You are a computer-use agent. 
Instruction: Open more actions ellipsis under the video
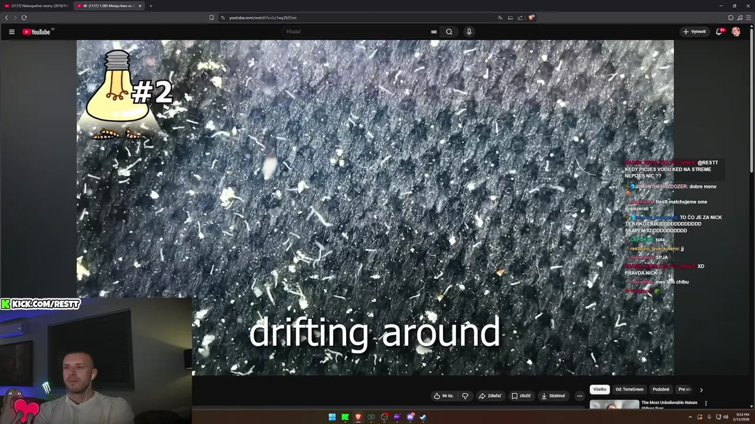pyautogui.click(x=580, y=396)
